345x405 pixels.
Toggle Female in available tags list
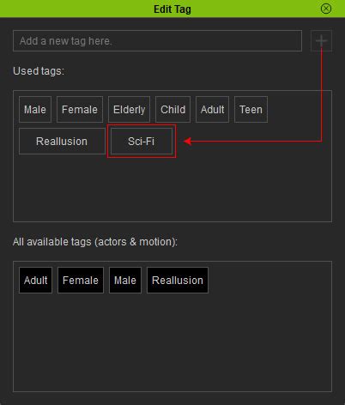[x=81, y=281]
